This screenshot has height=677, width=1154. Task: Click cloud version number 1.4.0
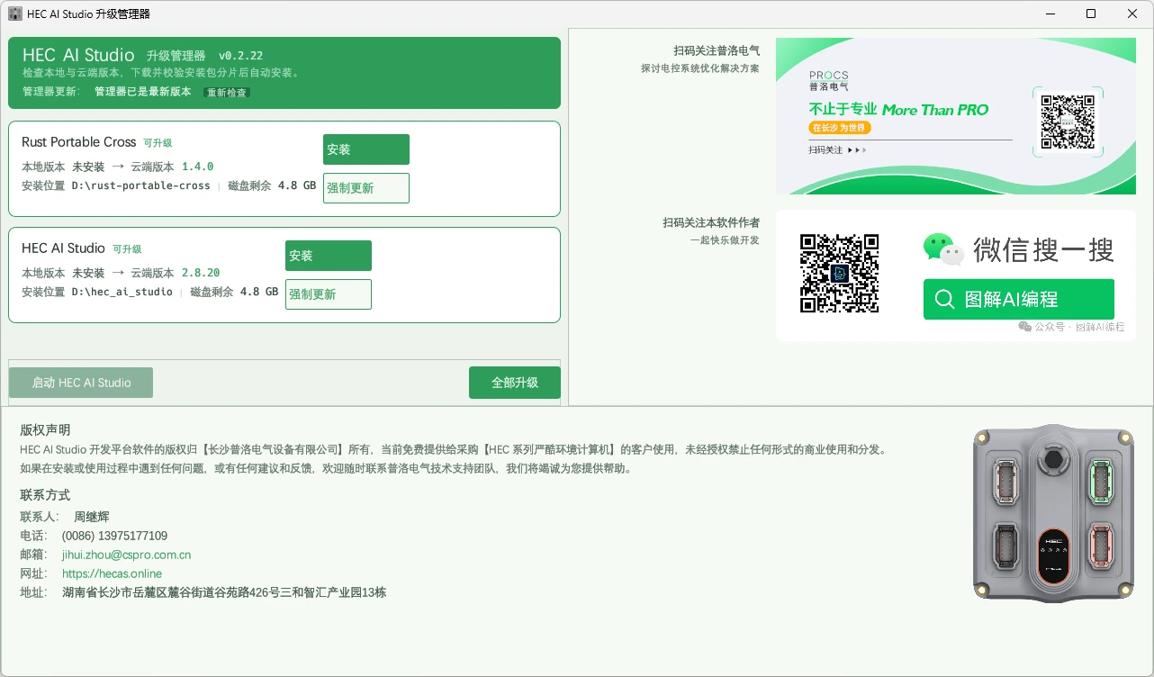(198, 167)
